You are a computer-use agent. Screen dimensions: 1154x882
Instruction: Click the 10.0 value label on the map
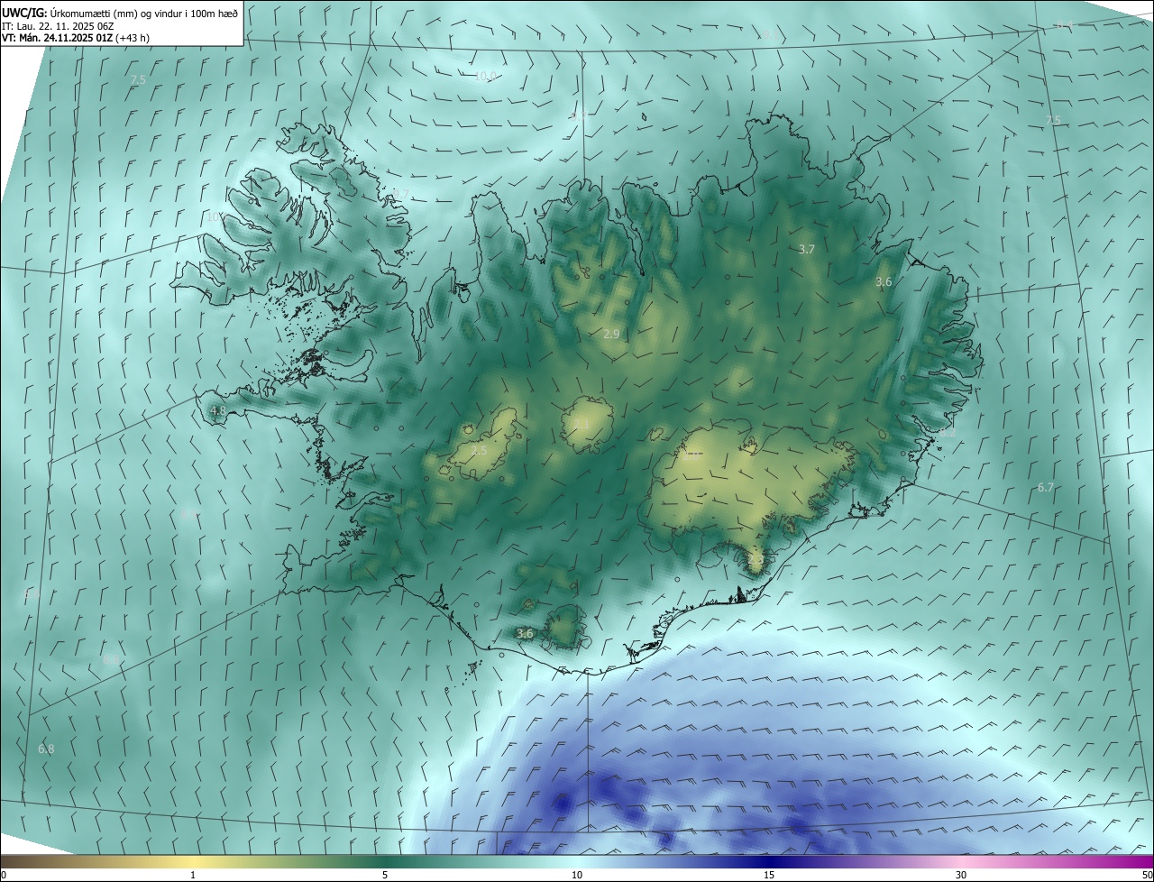point(486,76)
